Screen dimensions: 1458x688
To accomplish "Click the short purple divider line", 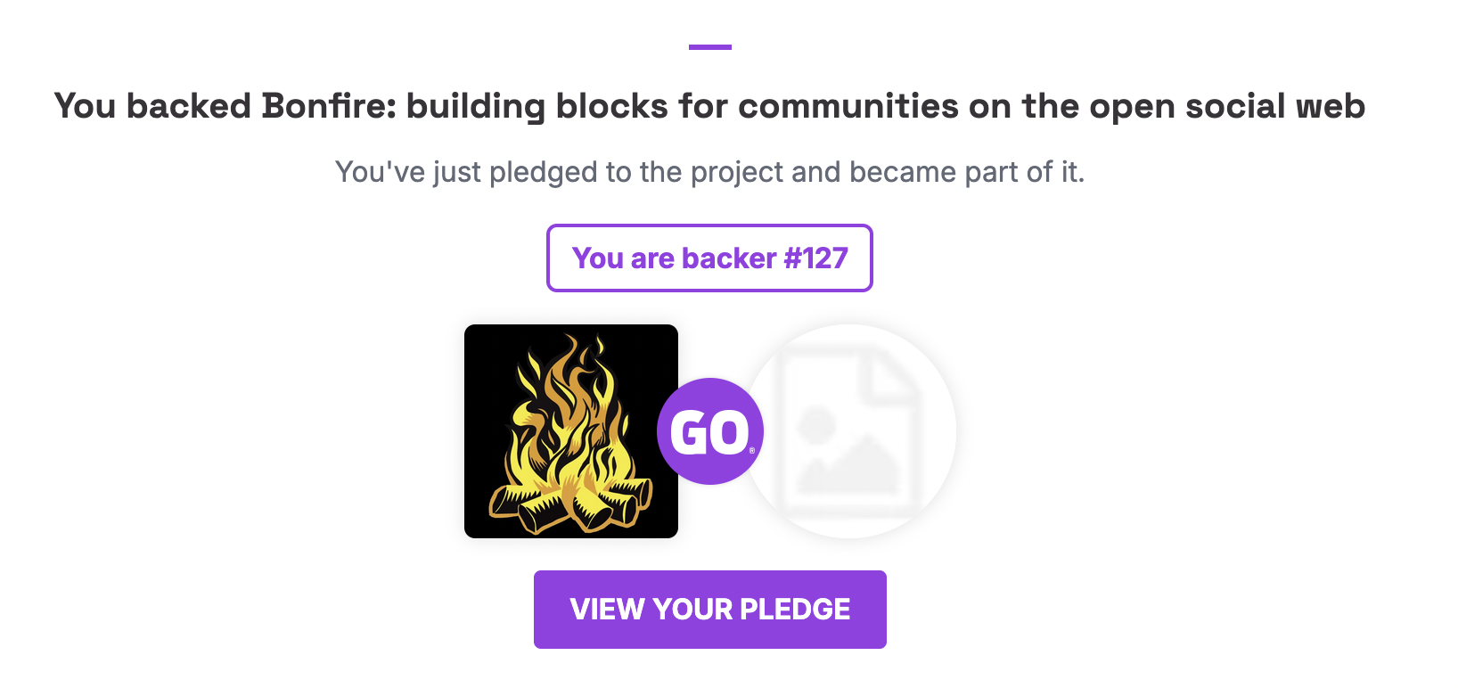I will tap(709, 47).
